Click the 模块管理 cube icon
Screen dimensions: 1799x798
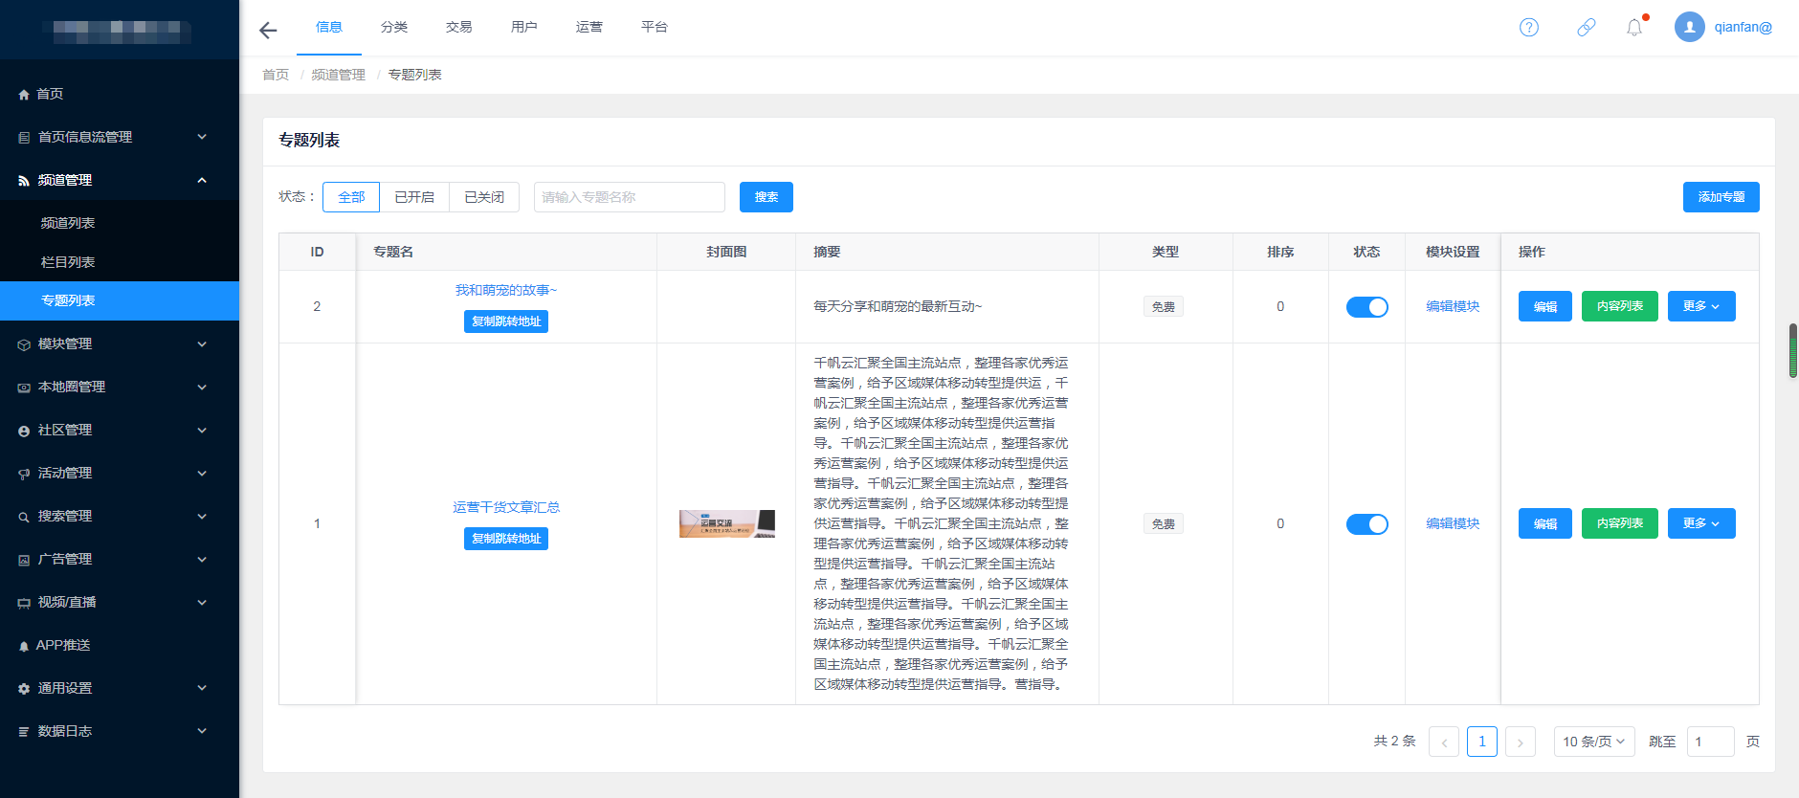pos(24,344)
